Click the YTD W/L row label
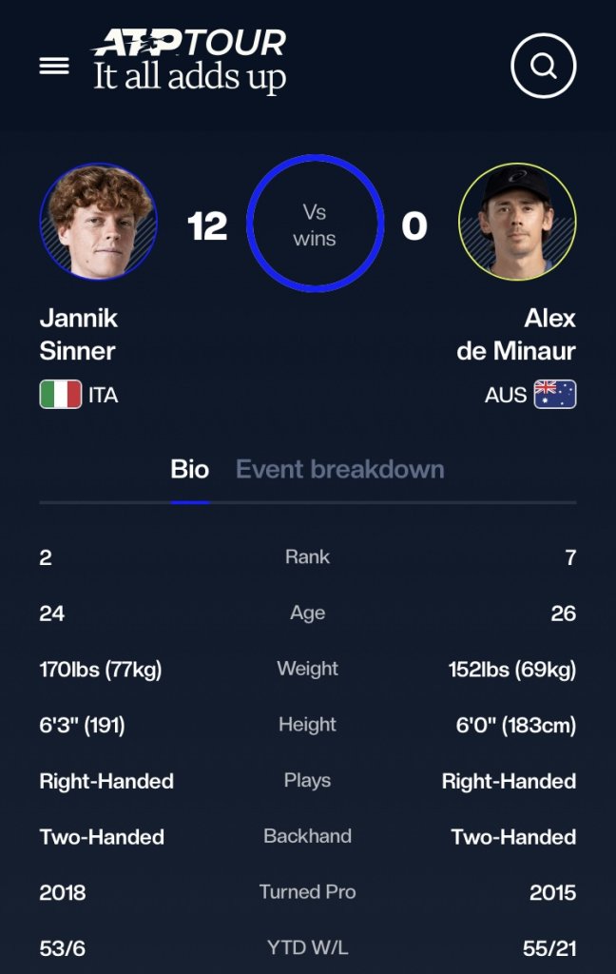 pyautogui.click(x=307, y=947)
